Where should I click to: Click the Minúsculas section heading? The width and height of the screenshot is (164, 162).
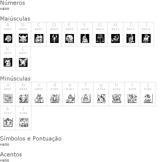click(15, 78)
